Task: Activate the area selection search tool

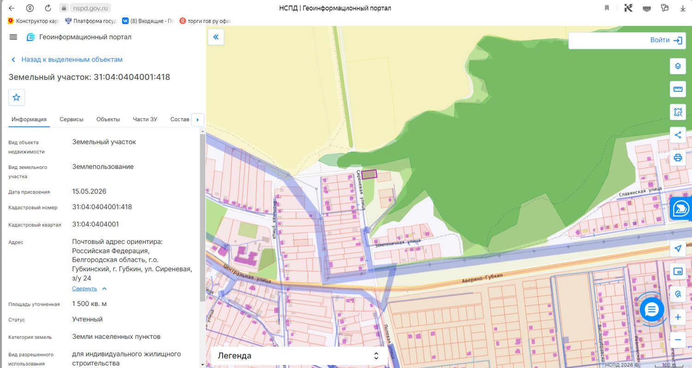Action: tap(678, 112)
